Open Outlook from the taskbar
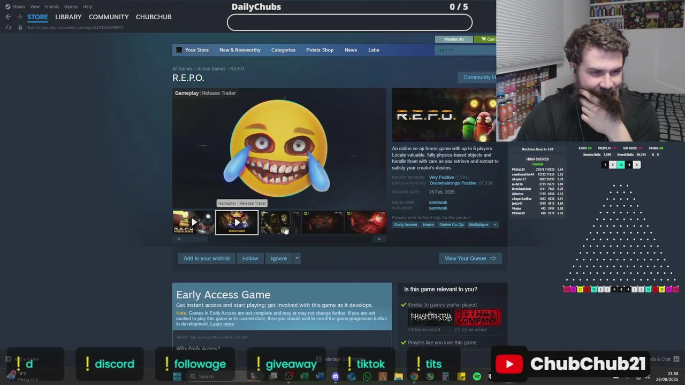Screen dimensions: 685x385 click(351, 376)
